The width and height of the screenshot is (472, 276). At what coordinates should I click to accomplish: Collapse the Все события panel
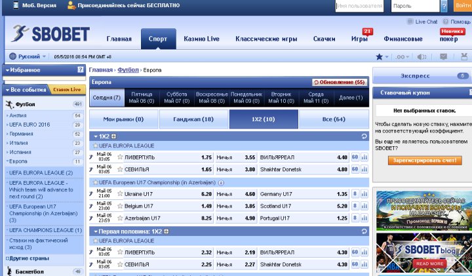7,90
